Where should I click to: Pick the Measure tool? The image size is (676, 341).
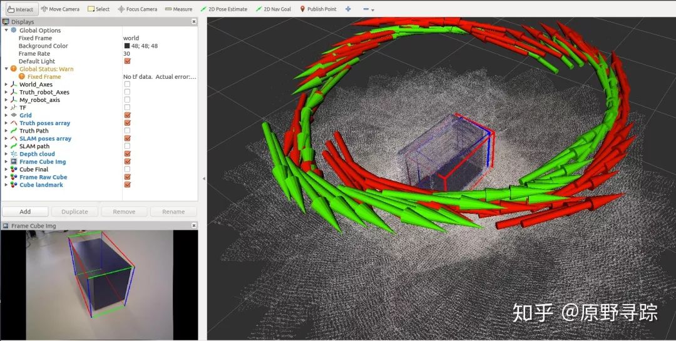point(178,9)
